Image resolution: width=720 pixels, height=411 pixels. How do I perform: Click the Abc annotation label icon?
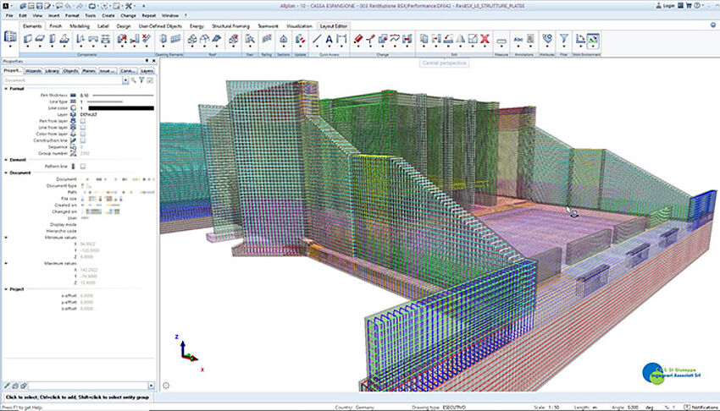[519, 39]
